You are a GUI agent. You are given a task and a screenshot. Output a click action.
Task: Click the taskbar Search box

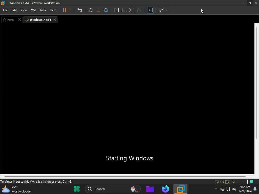click(x=113, y=189)
